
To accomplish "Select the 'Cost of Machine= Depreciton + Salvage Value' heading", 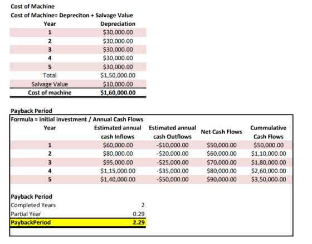I will pyautogui.click(x=72, y=15).
